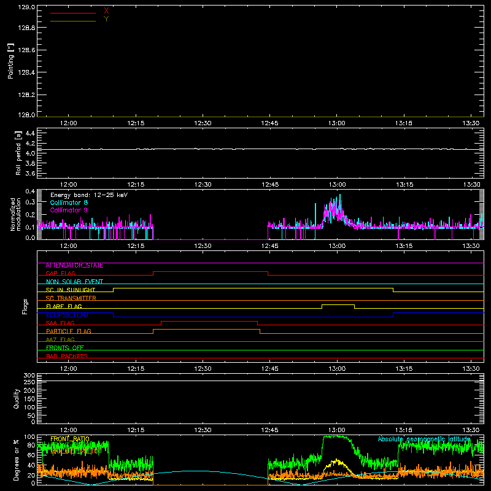Click 12:45 time label under Quality plot
The image size is (491, 491).
(269, 430)
